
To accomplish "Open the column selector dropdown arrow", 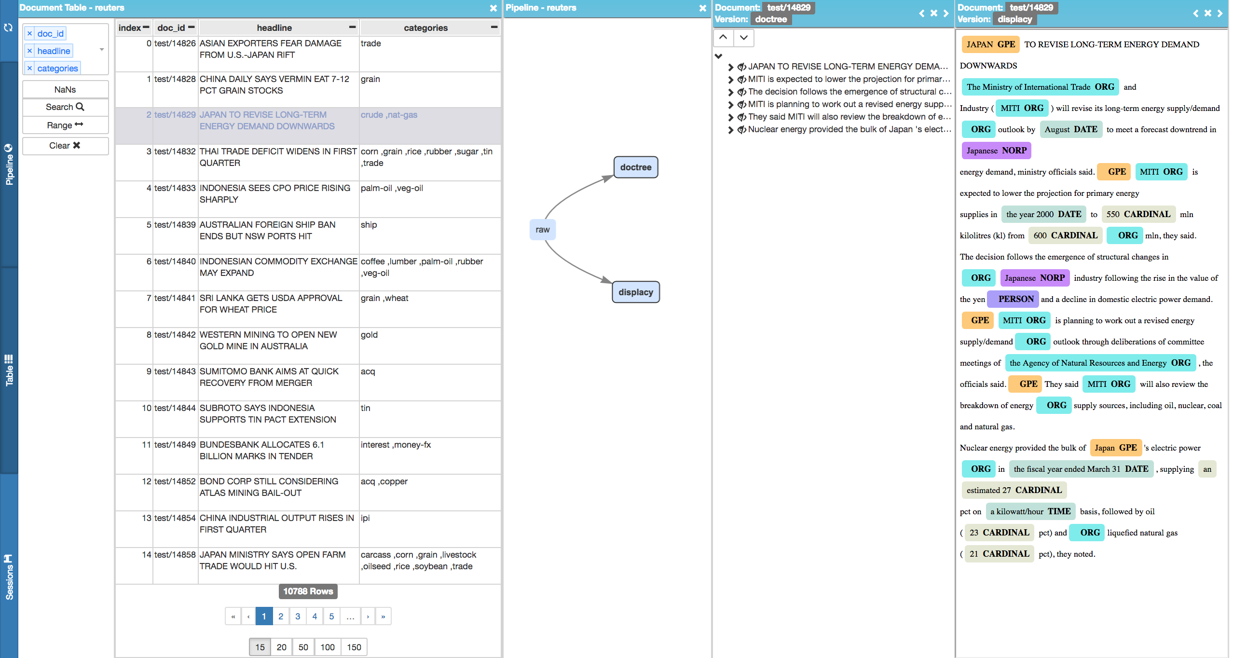I will coord(102,50).
